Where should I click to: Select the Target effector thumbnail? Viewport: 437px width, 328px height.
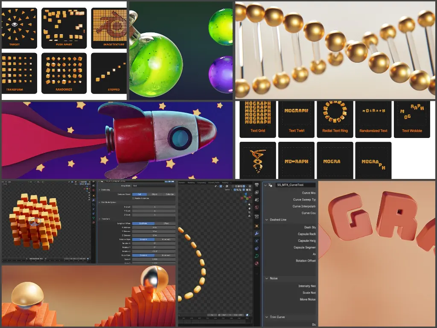(19, 28)
